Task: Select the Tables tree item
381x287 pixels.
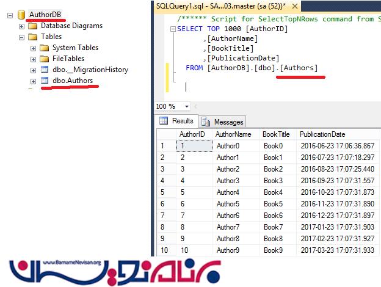Action: [51, 37]
